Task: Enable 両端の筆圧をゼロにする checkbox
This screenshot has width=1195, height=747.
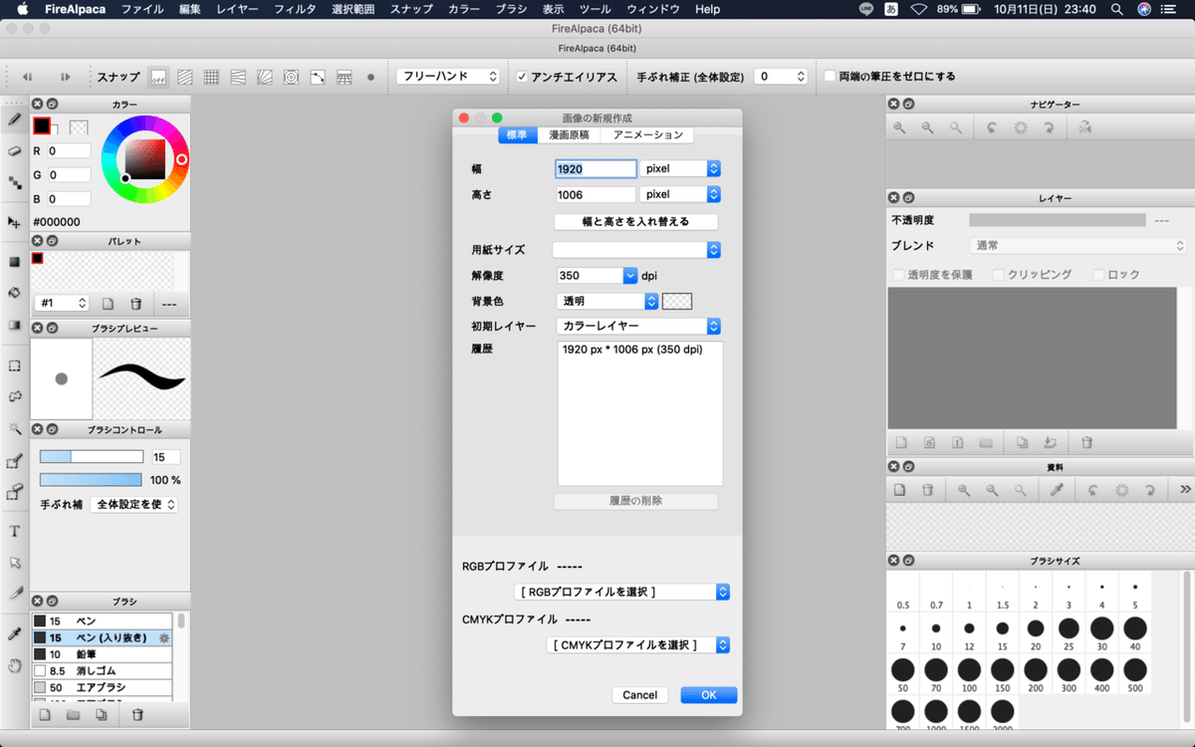Action: point(830,77)
